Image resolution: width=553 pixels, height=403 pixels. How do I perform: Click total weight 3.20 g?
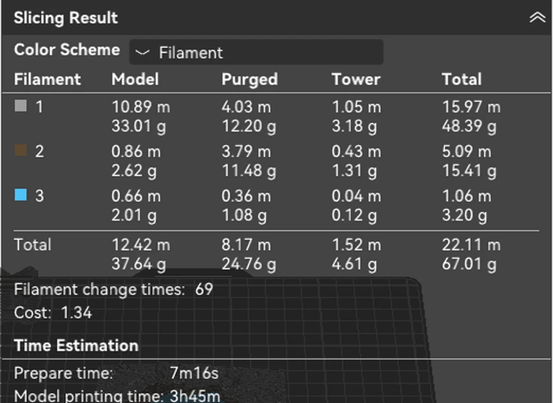point(465,215)
